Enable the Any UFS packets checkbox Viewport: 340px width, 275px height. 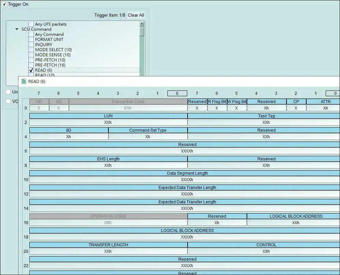[x=31, y=24]
